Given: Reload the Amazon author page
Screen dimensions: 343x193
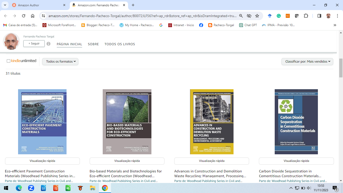Looking at the screenshot, I should [x=24, y=16].
